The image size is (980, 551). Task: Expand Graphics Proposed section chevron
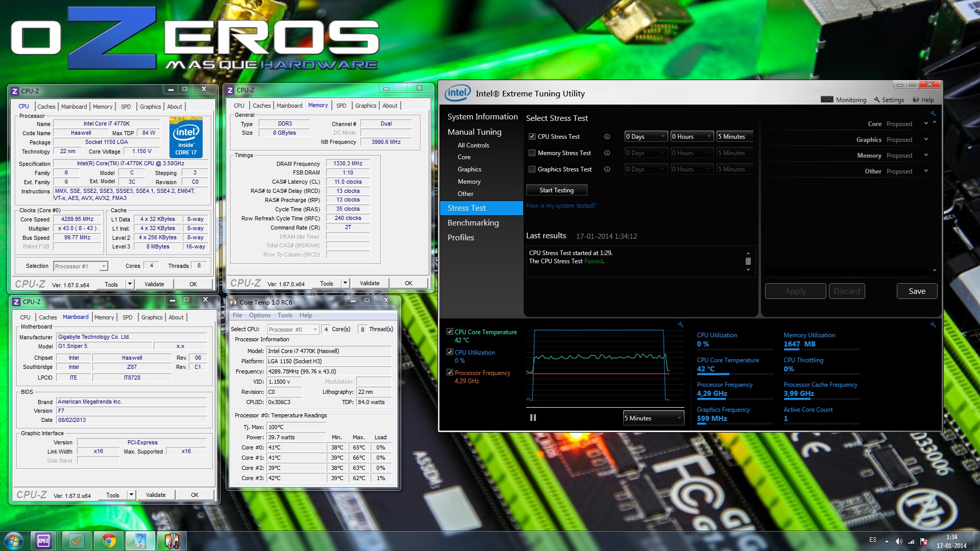(x=926, y=139)
